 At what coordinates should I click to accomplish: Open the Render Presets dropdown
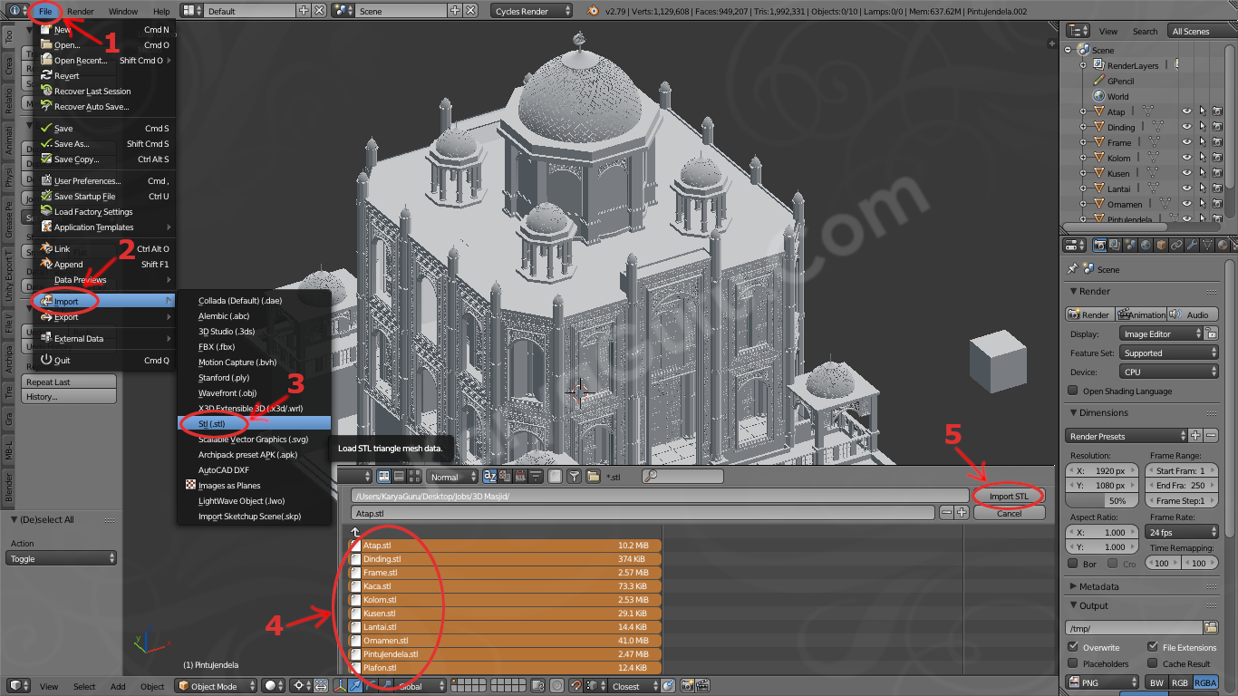click(1126, 436)
